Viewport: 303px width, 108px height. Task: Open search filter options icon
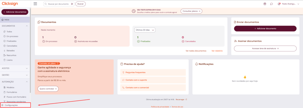pyautogui.click(x=72, y=4)
